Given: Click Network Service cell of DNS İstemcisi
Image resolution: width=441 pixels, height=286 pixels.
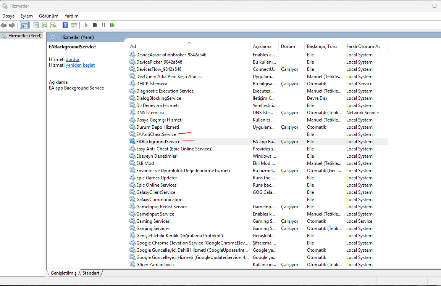Looking at the screenshot, I should click(x=362, y=112).
